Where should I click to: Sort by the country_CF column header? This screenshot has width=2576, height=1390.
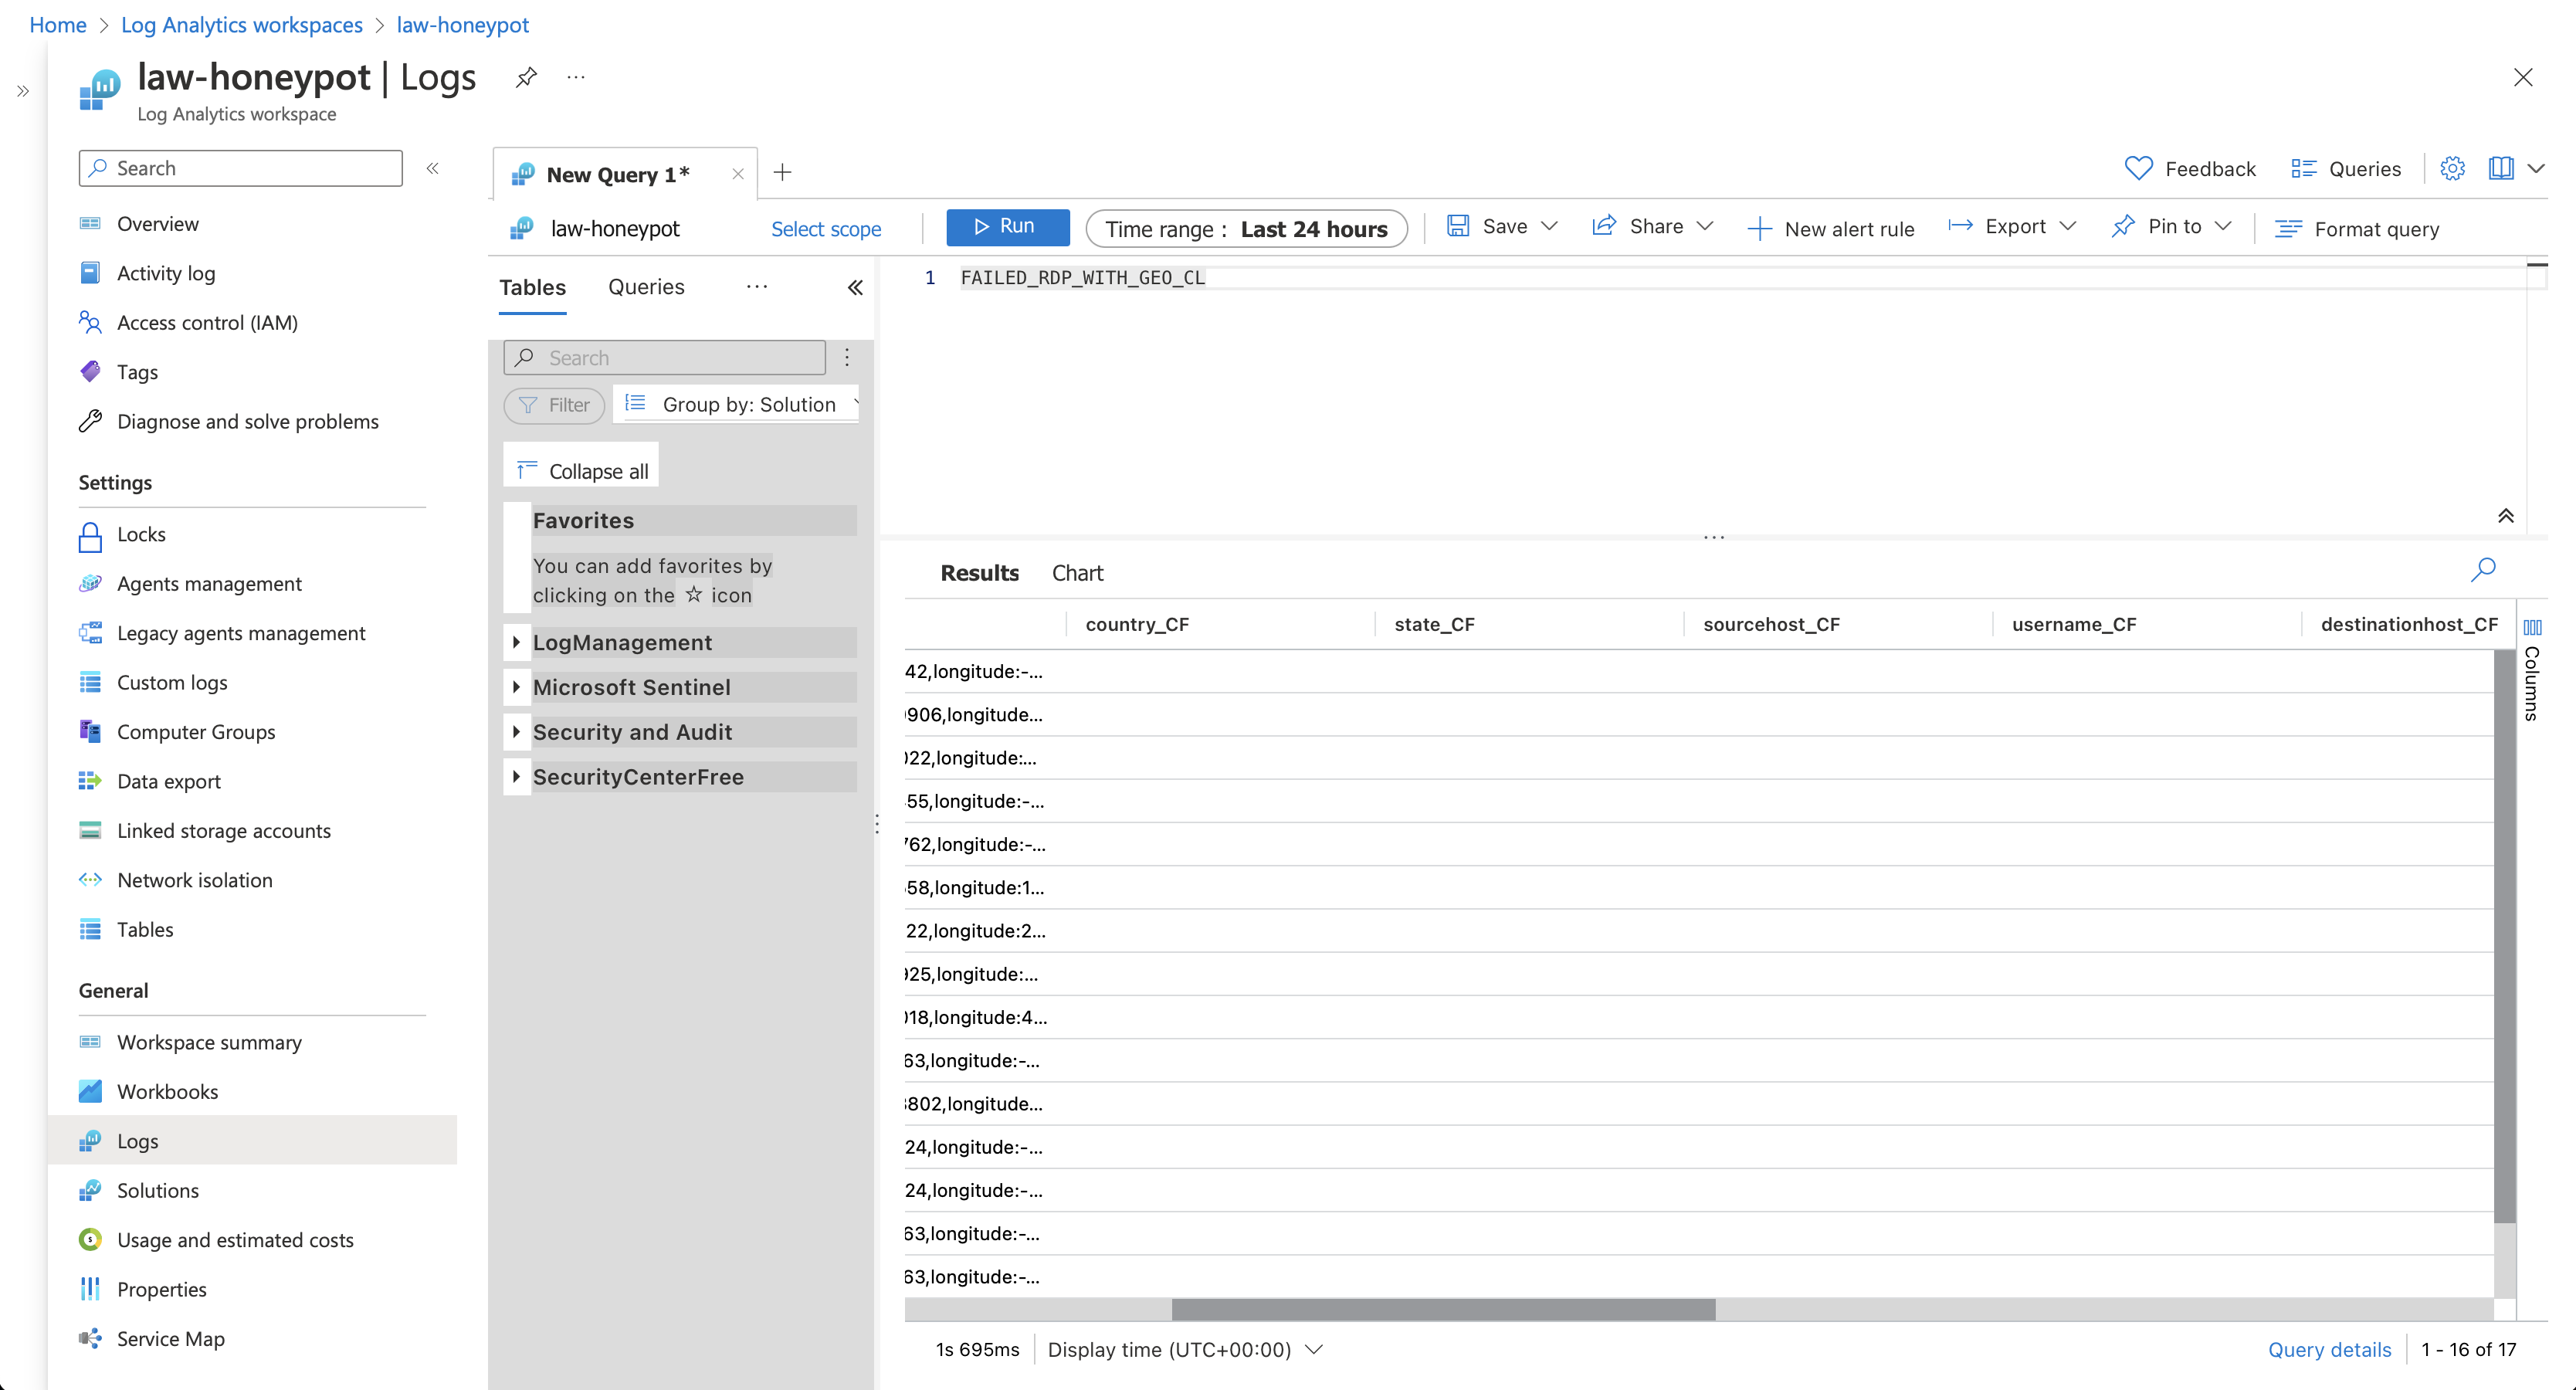[1137, 624]
